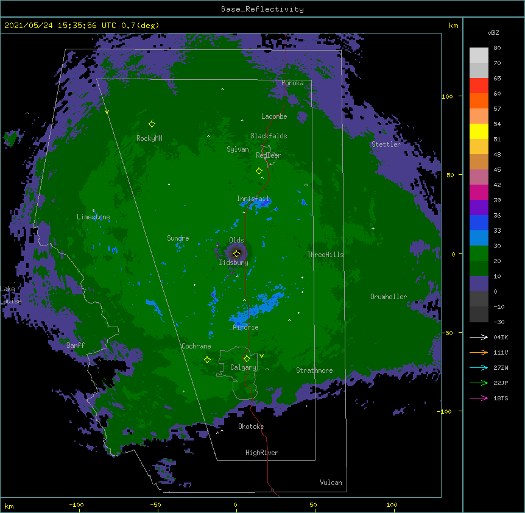525x513 pixels.
Task: Click the dBZ legend heading
Action: coord(493,32)
